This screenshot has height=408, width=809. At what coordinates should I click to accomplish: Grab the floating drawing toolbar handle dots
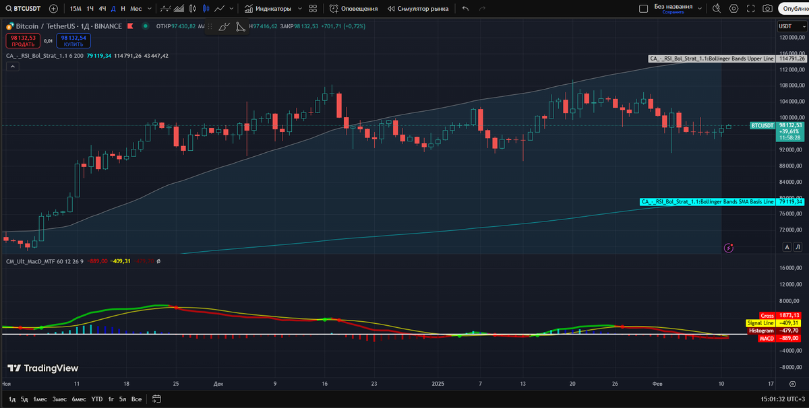[x=210, y=26]
